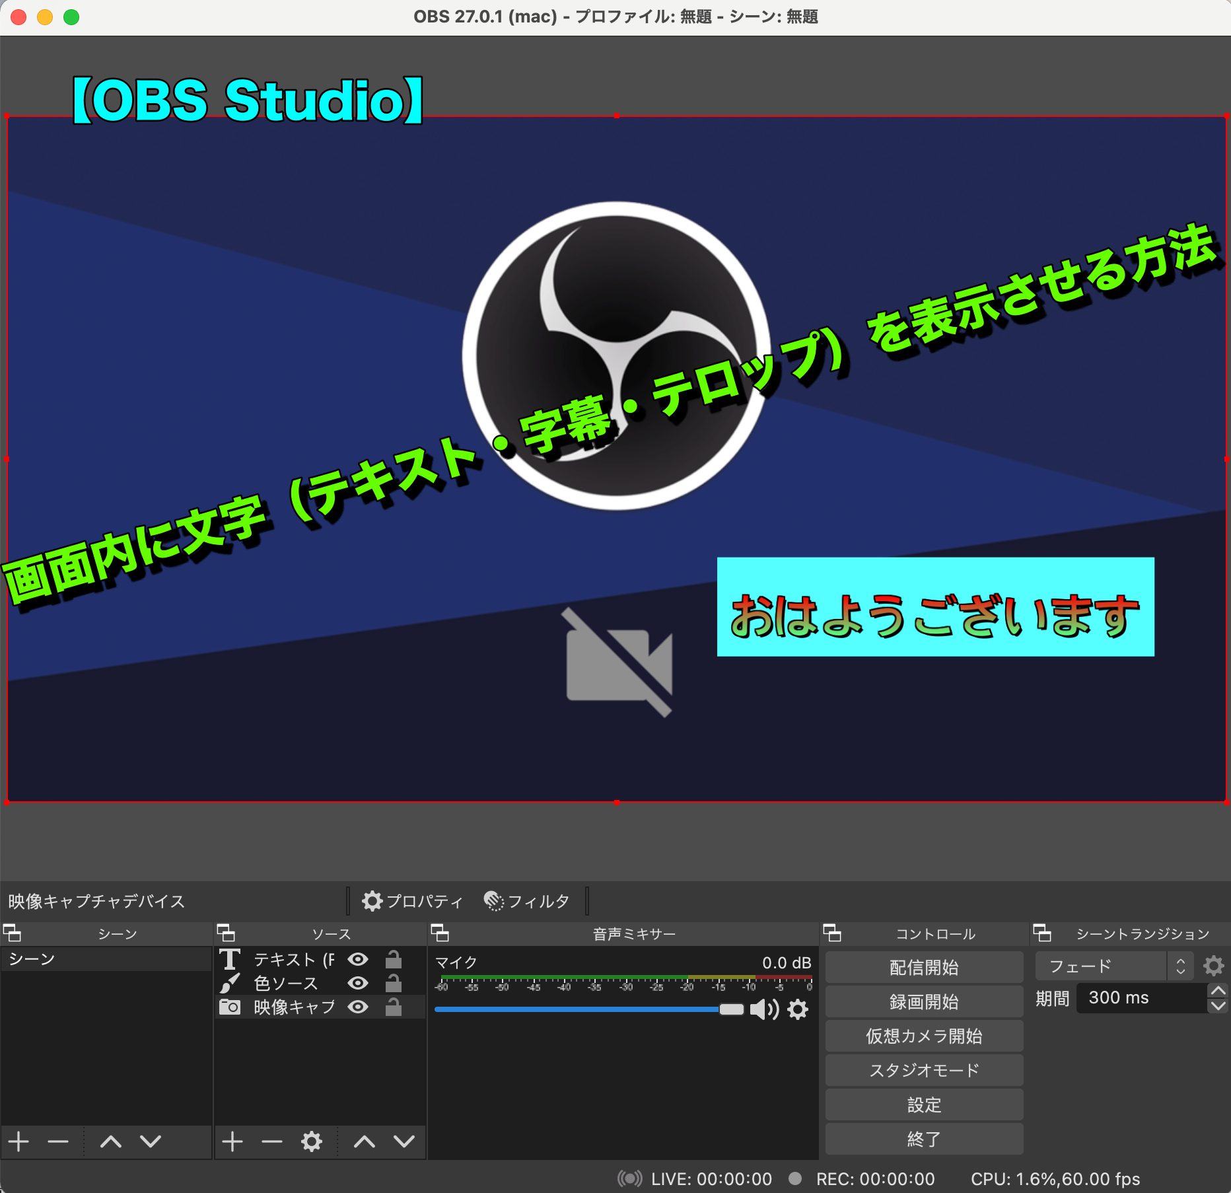
Task: Open source properties gear in sources toolbar
Action: pos(312,1141)
